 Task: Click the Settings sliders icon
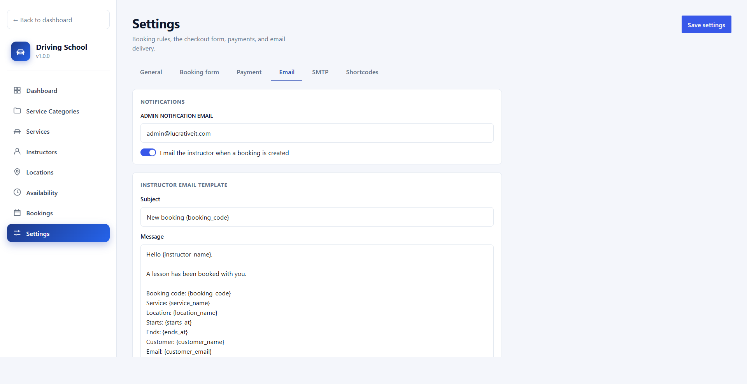[x=17, y=233]
